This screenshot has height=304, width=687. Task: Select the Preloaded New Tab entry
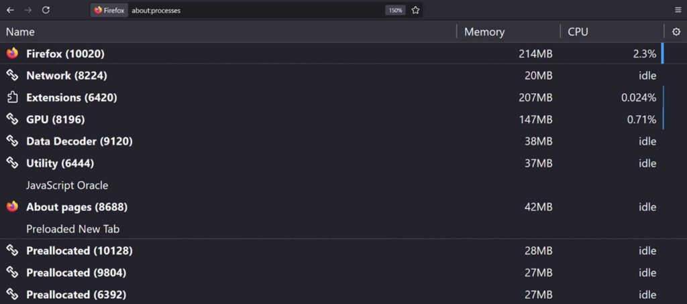(x=72, y=229)
